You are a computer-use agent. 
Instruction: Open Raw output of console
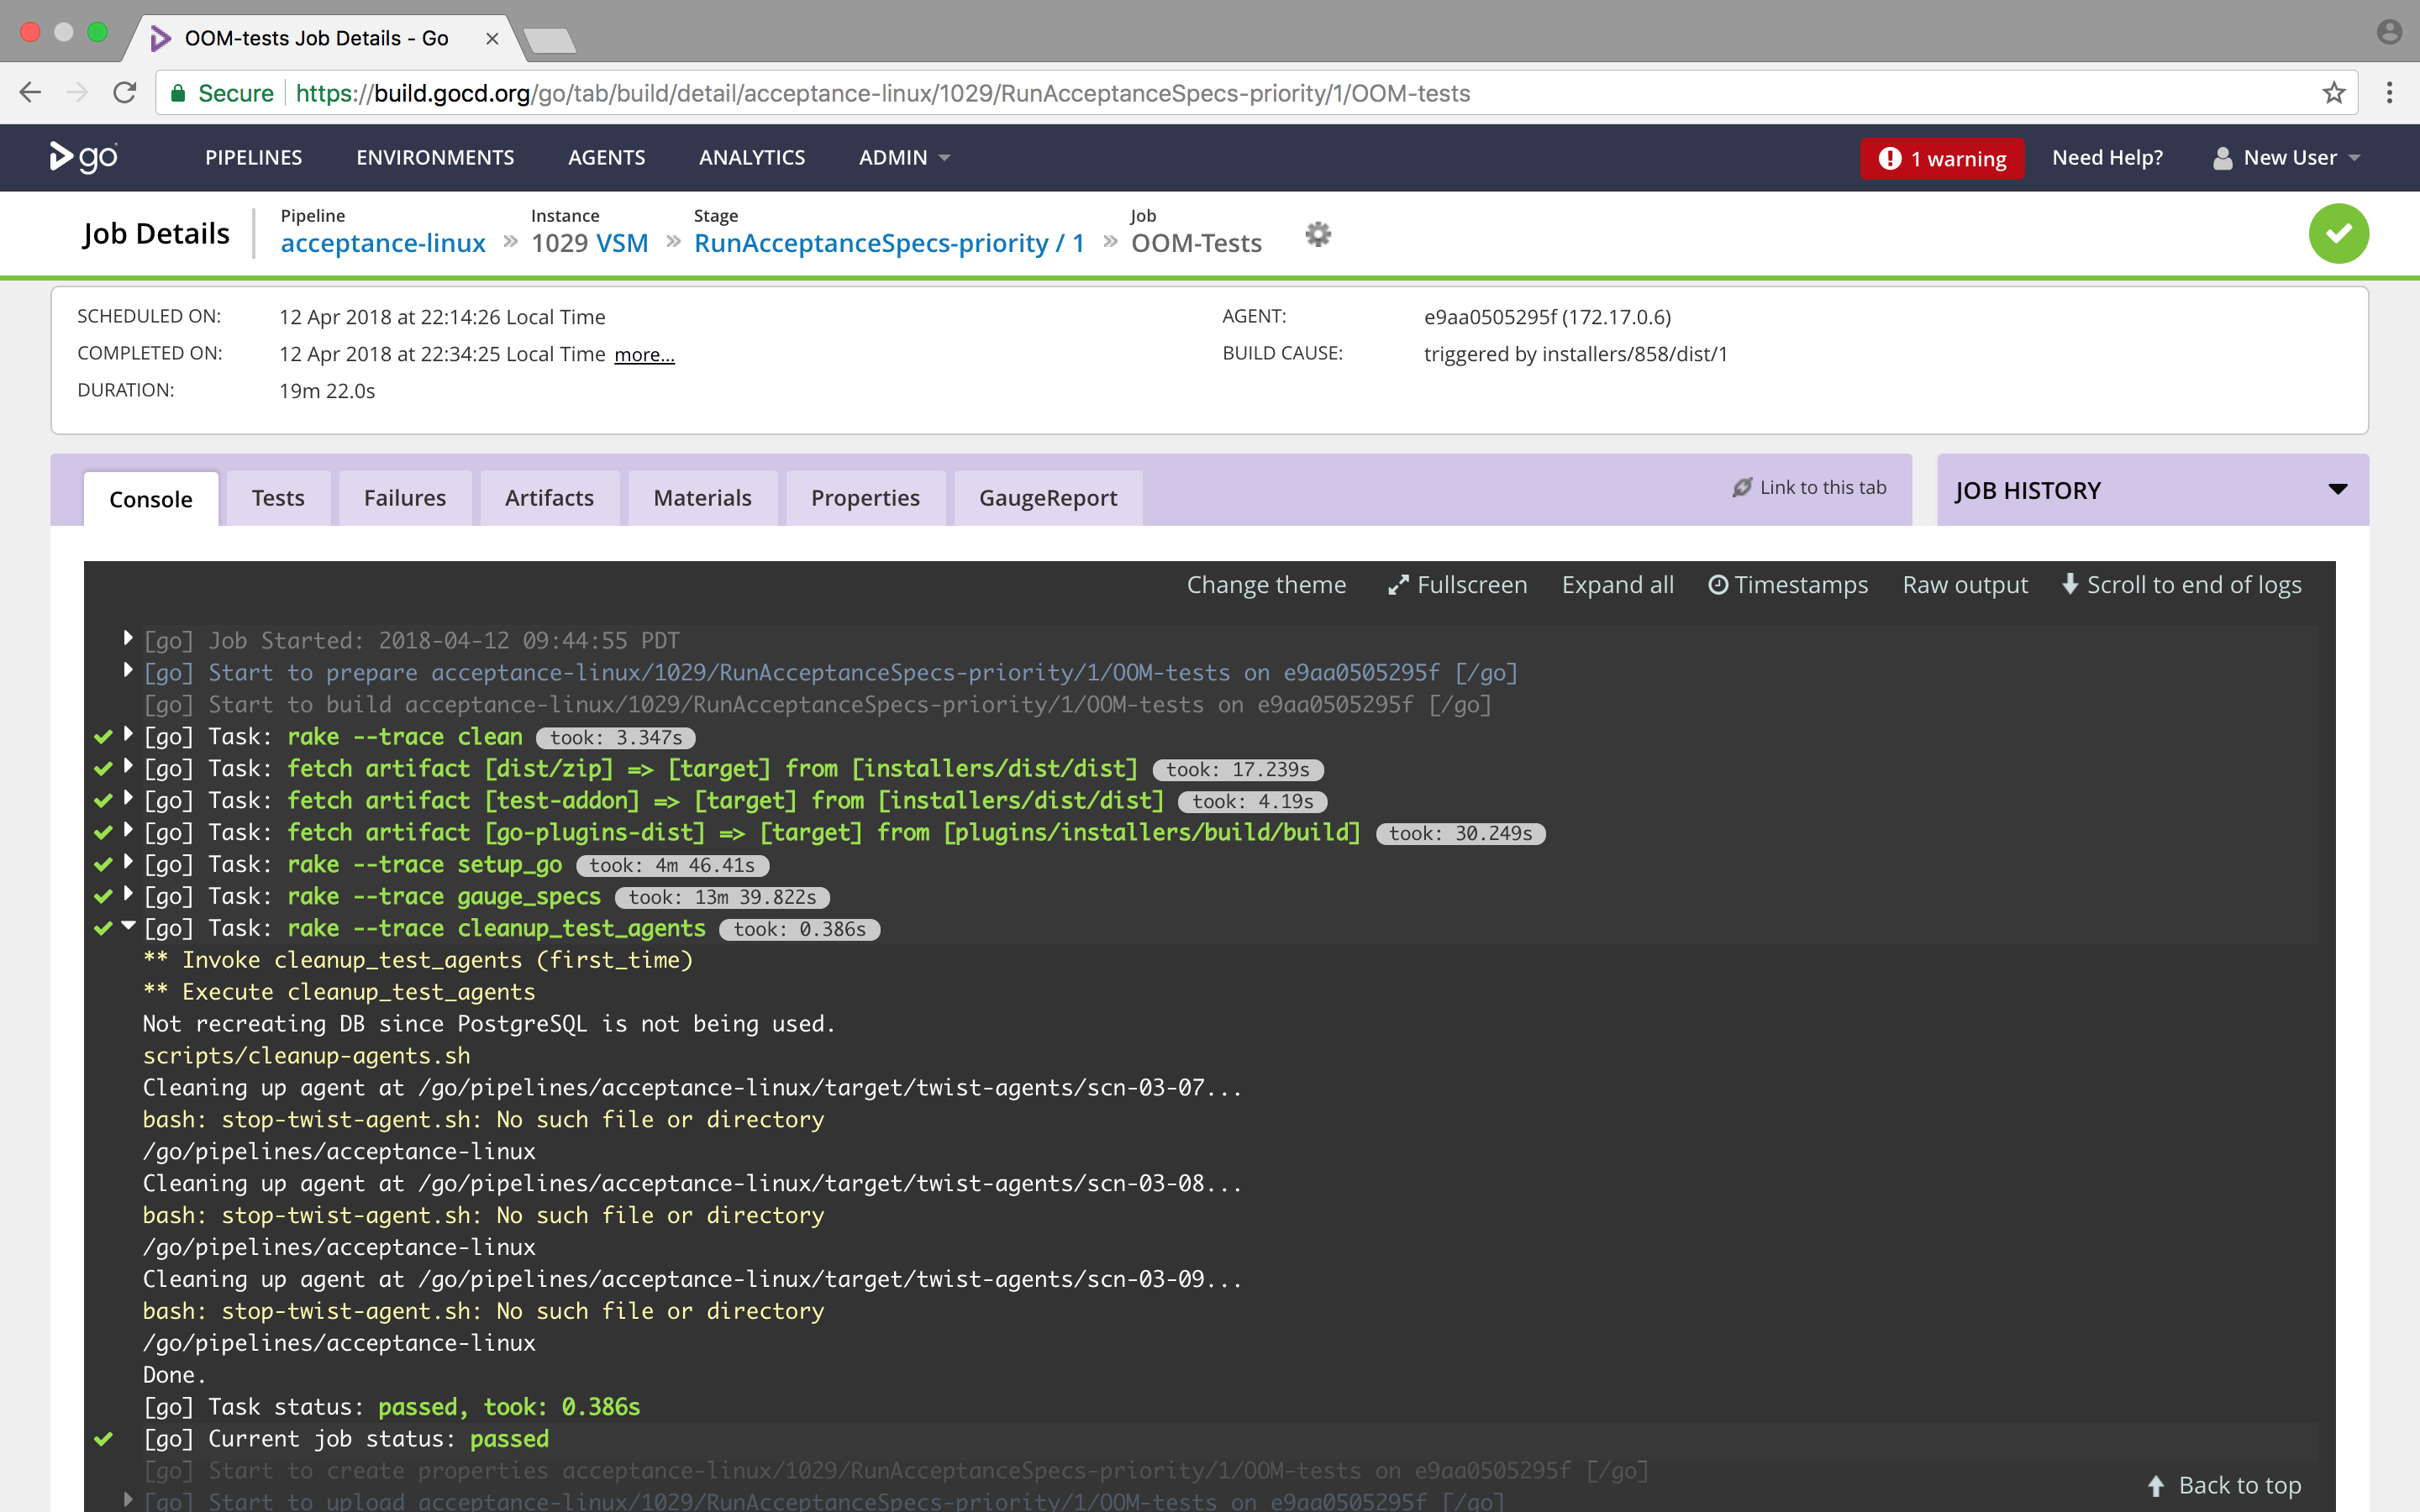pos(1965,585)
